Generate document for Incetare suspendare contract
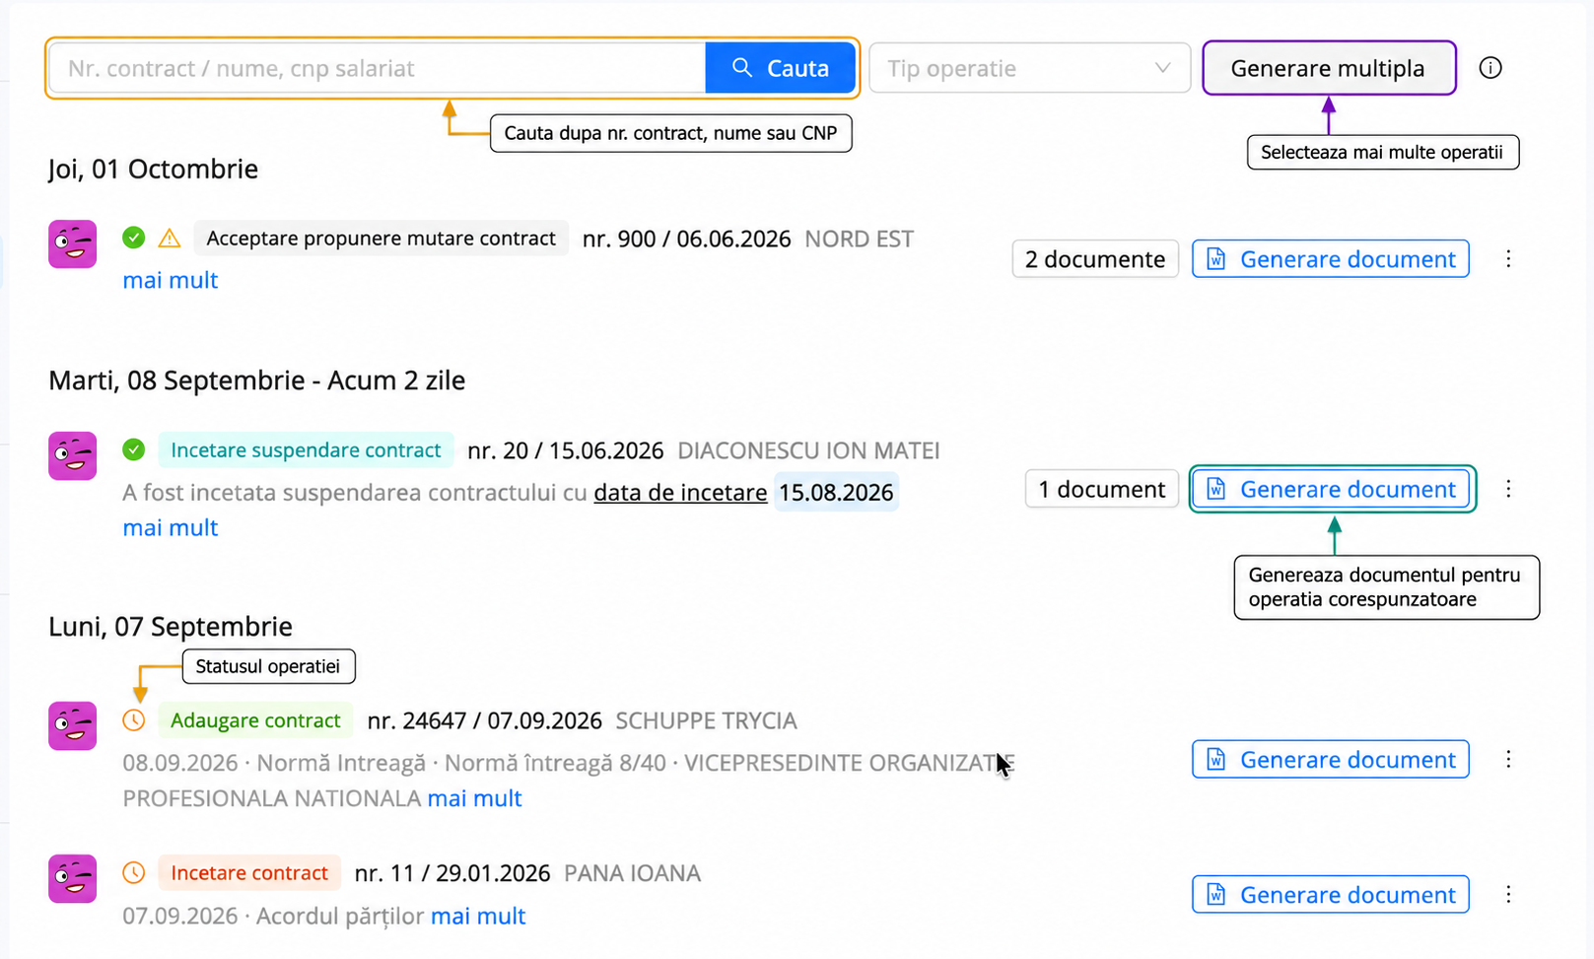Screen dimensions: 1594x959 [1331, 489]
